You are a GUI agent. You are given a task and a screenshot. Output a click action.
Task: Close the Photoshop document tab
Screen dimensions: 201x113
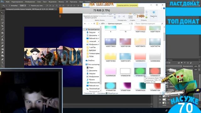tap(56, 9)
